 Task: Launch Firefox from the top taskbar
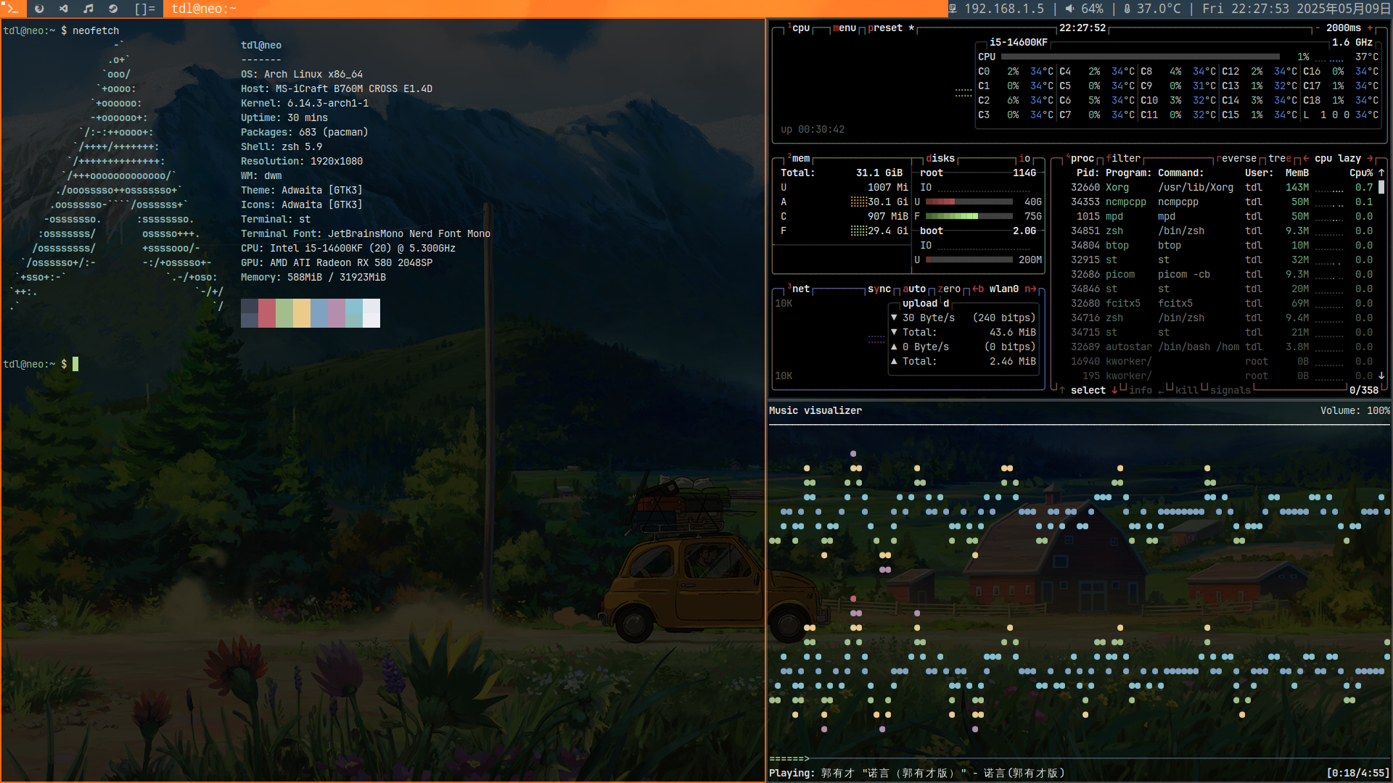coord(40,9)
